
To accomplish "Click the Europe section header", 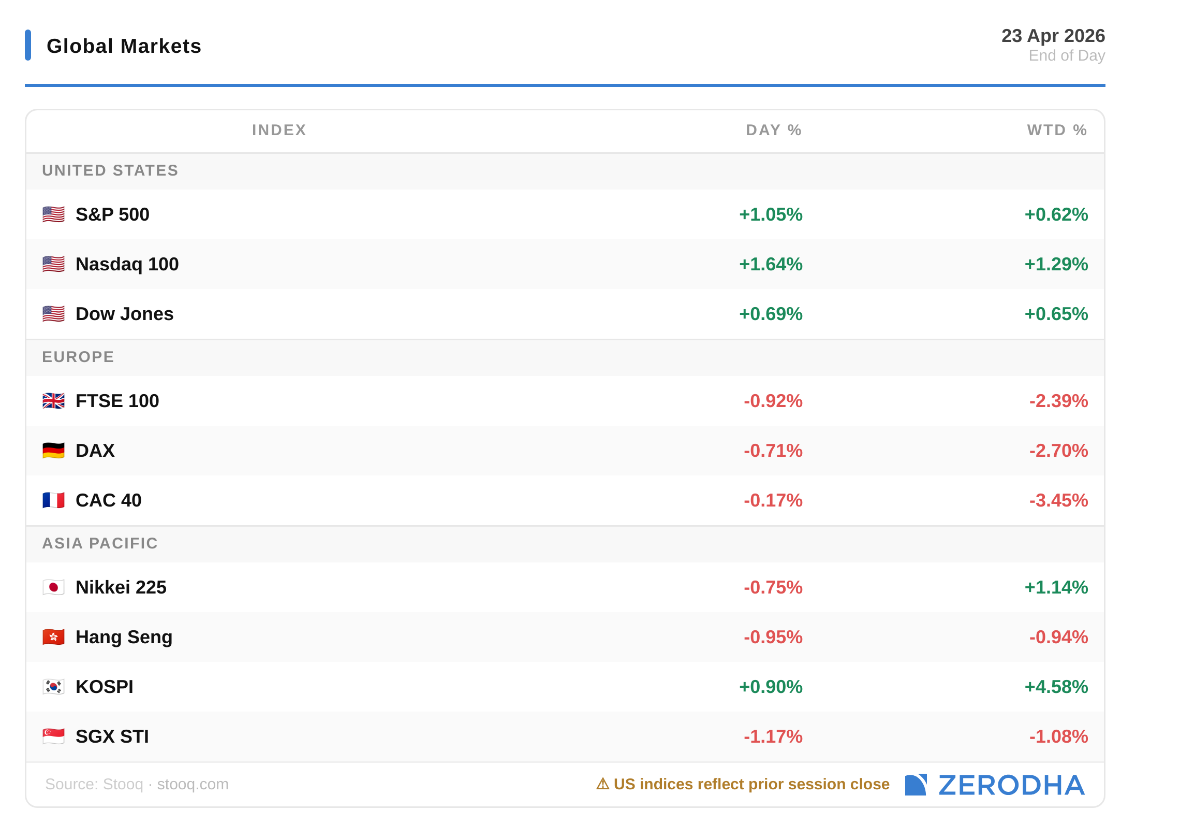I will 78,357.
